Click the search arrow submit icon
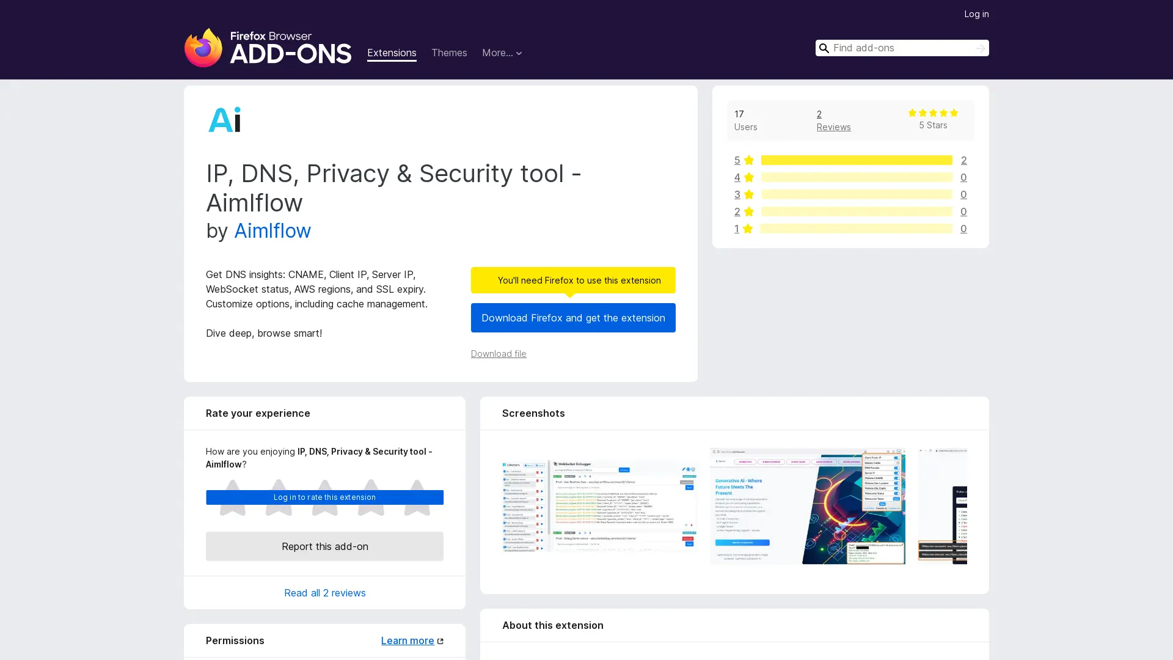This screenshot has height=660, width=1173. tap(980, 48)
